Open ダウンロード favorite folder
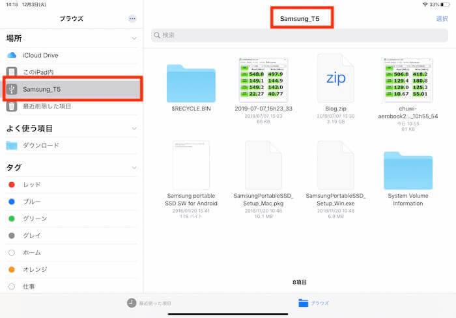This screenshot has height=318, width=456. click(71, 145)
